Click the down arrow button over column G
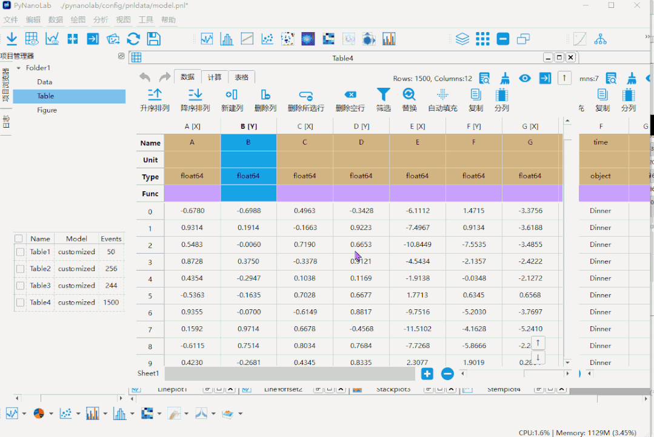 (538, 358)
